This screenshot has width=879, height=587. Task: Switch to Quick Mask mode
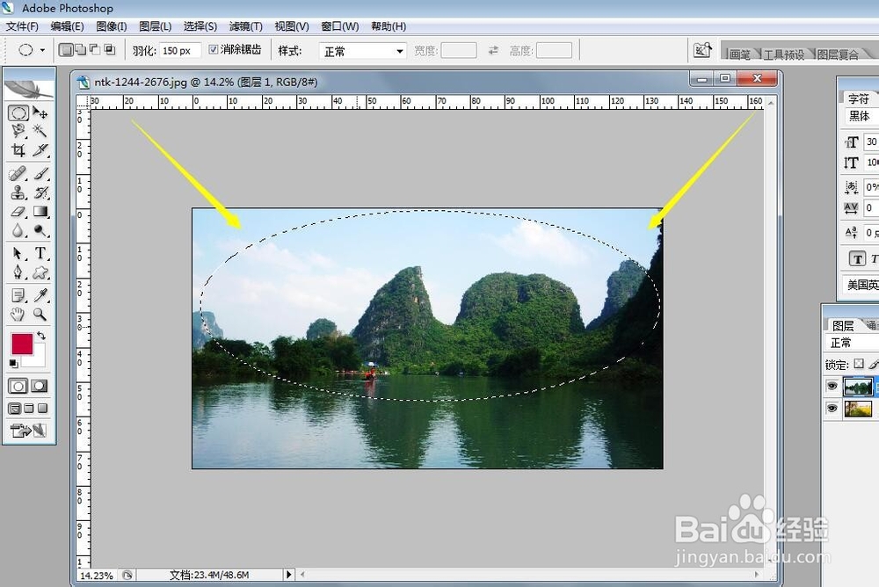[x=40, y=386]
